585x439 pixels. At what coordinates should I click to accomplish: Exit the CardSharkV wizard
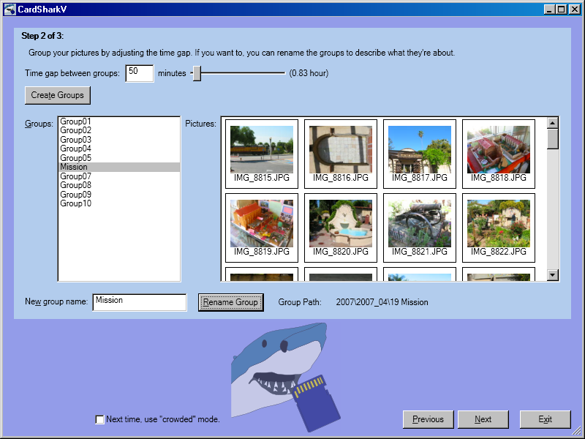(x=545, y=419)
